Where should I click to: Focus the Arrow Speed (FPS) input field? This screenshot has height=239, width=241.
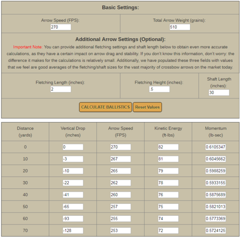click(61, 27)
